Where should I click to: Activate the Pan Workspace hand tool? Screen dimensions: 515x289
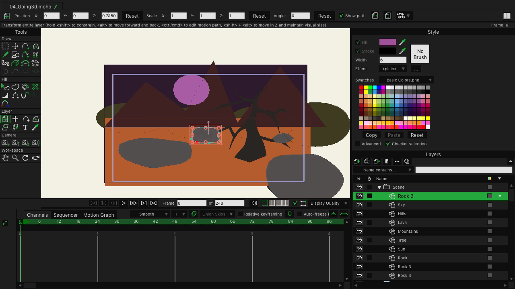pos(5,158)
